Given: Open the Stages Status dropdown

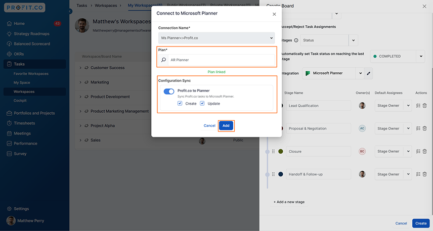Looking at the screenshot, I should 354,40.
